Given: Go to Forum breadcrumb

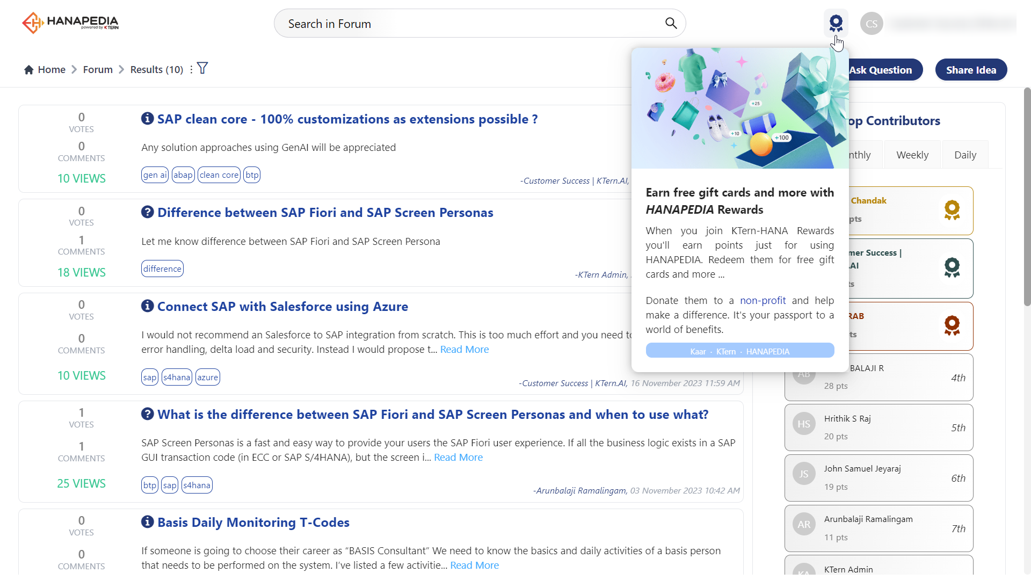Looking at the screenshot, I should tap(98, 70).
